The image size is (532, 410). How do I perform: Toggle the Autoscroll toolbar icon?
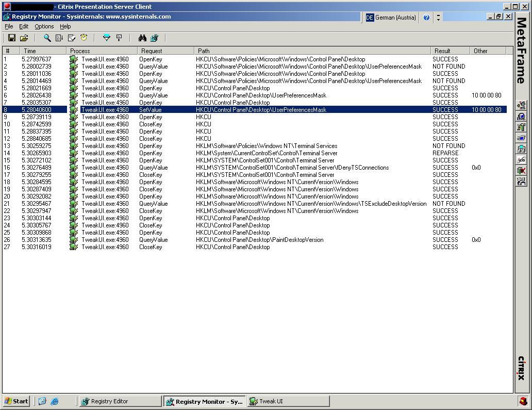point(59,38)
